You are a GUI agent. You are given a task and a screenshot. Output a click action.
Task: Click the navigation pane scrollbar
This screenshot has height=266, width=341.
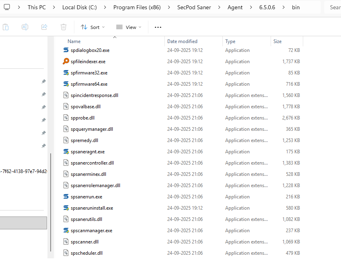tap(51, 202)
